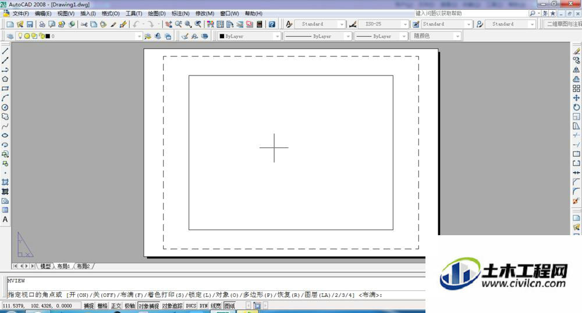Click the Match Properties brush icon

(113, 24)
